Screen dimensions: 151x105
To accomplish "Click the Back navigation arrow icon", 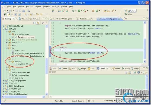I will point(41,14).
